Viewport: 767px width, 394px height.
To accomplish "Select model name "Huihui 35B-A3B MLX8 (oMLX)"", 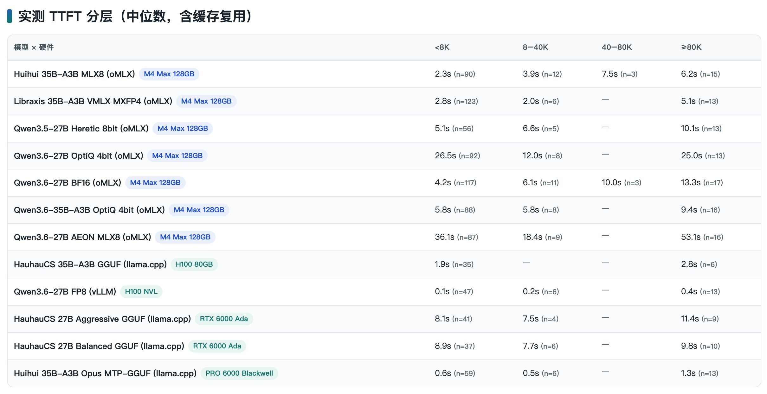I will point(74,74).
